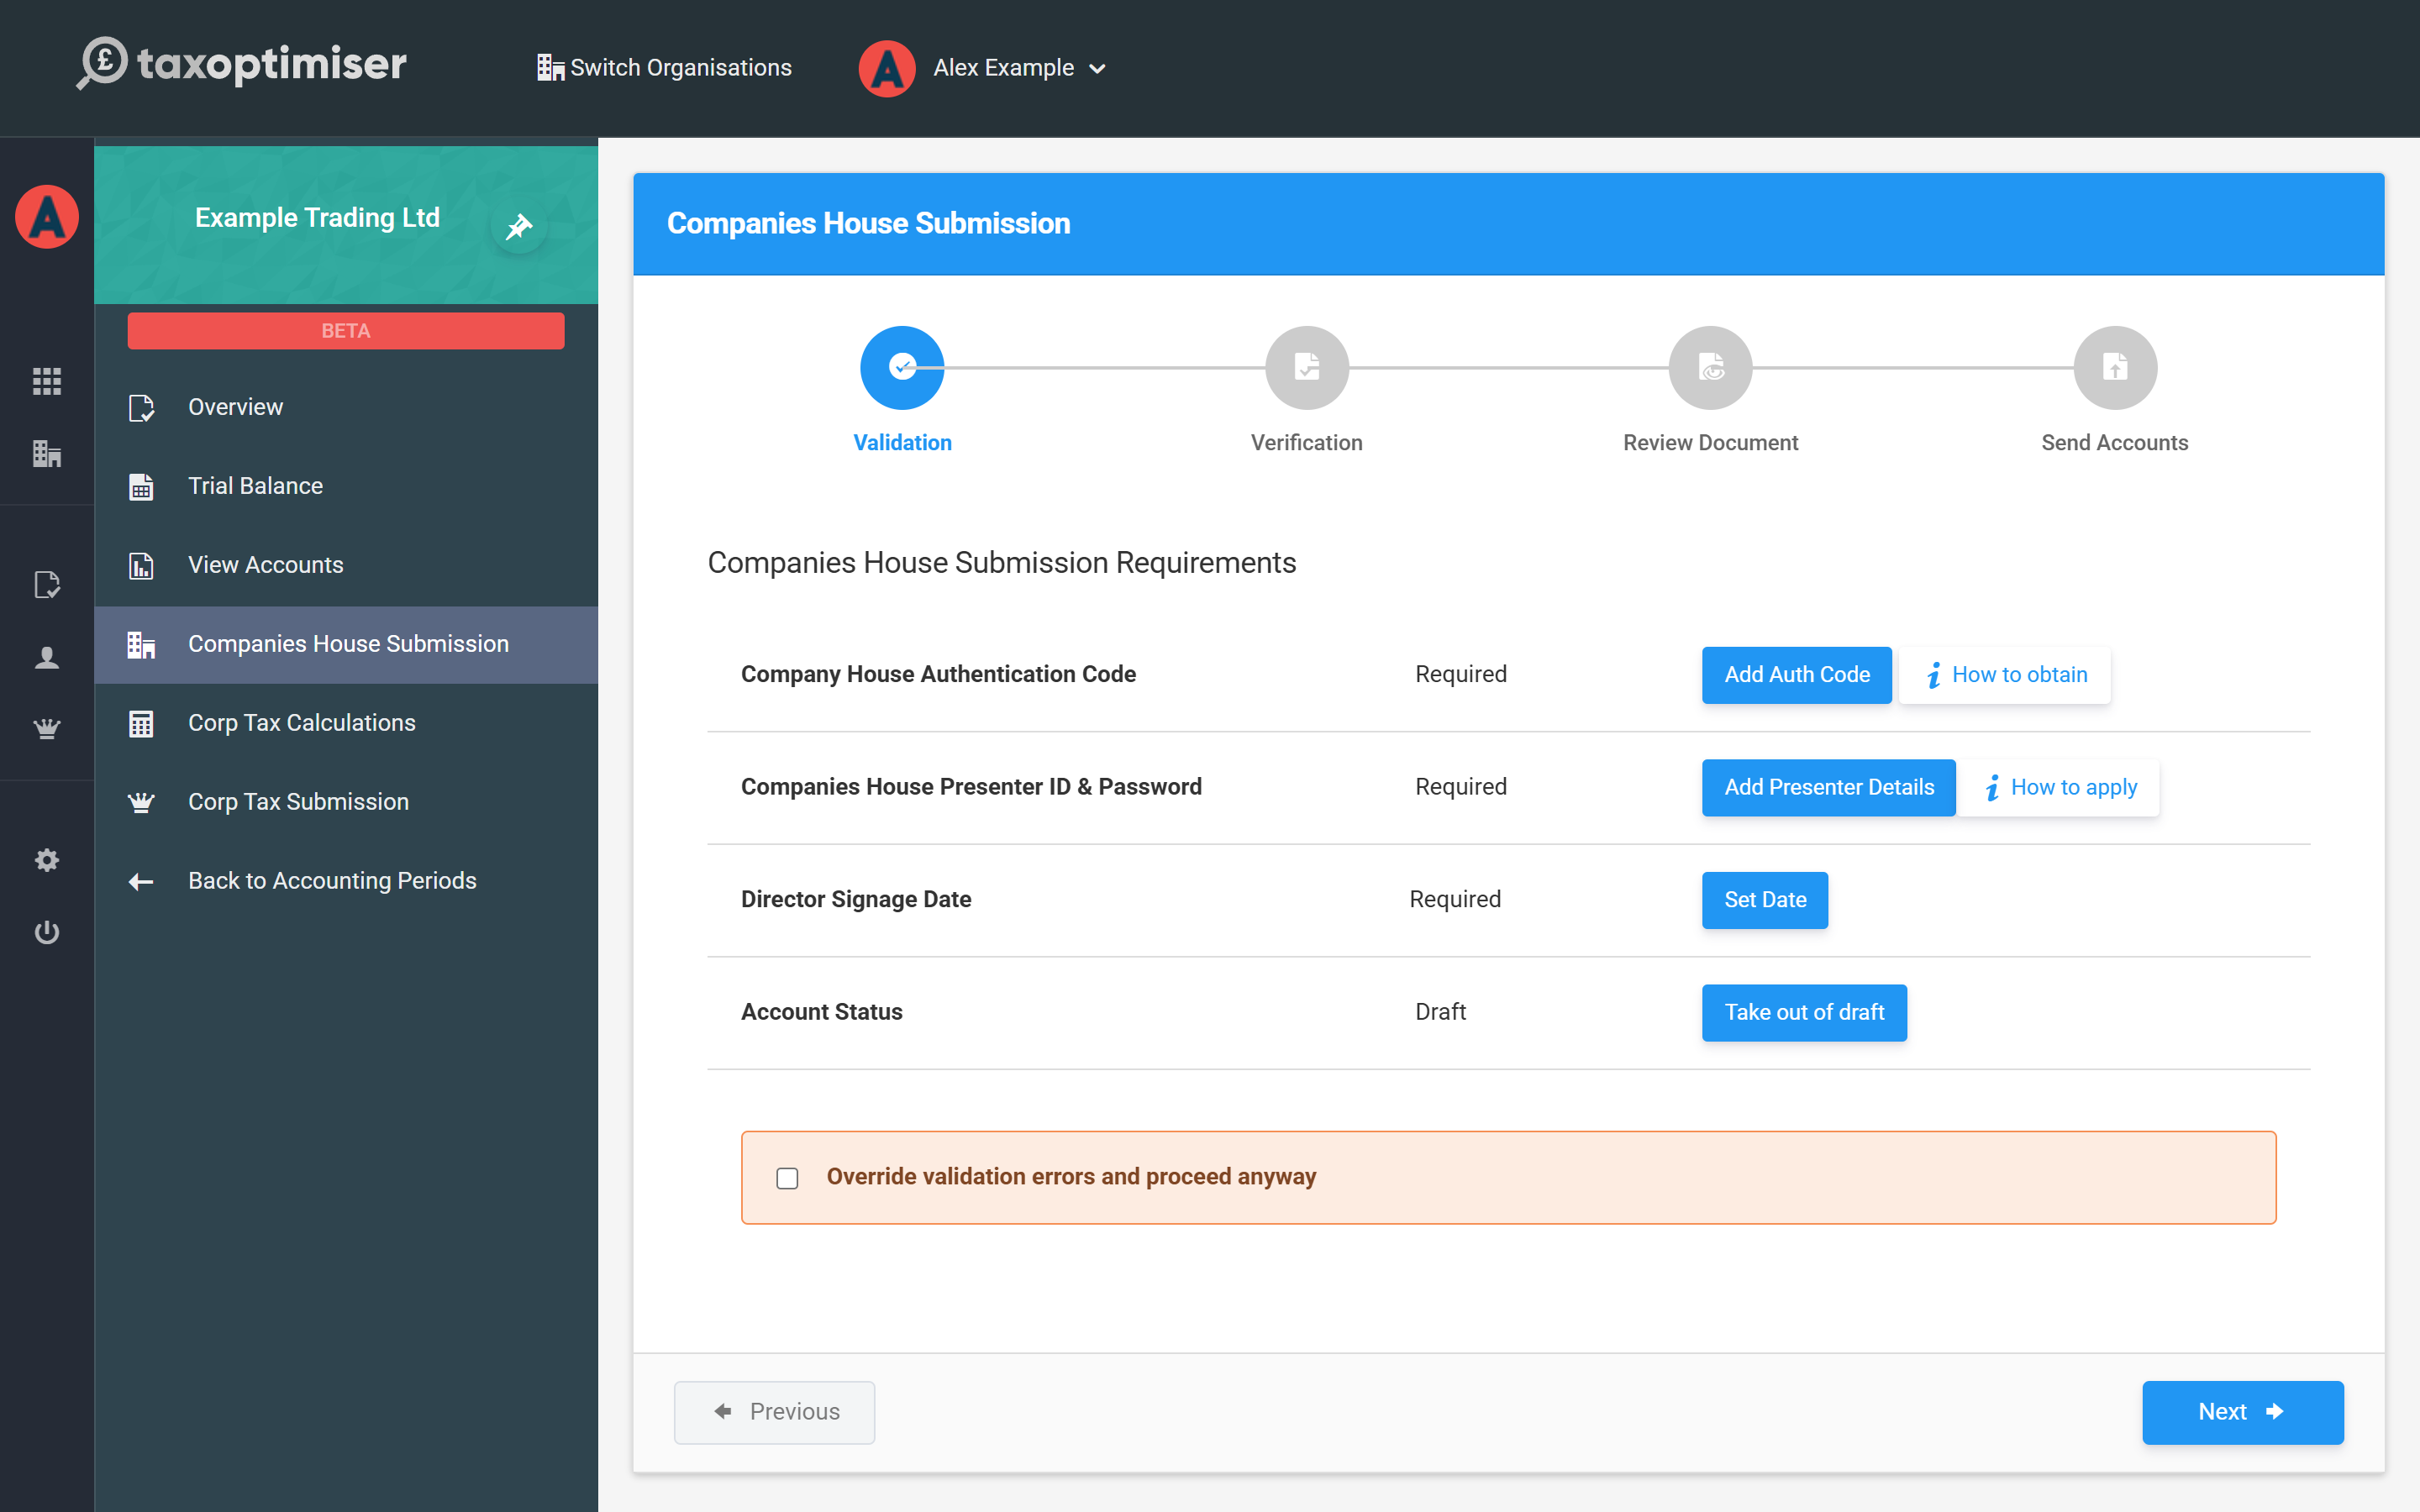2420x1512 pixels.
Task: Click the Trial Balance menu icon
Action: (x=141, y=487)
